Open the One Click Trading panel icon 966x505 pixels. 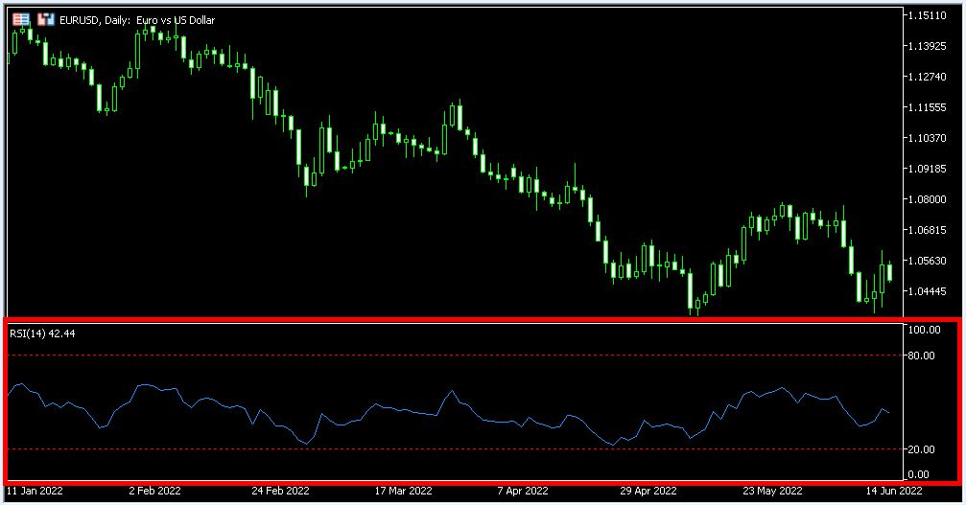click(20, 18)
